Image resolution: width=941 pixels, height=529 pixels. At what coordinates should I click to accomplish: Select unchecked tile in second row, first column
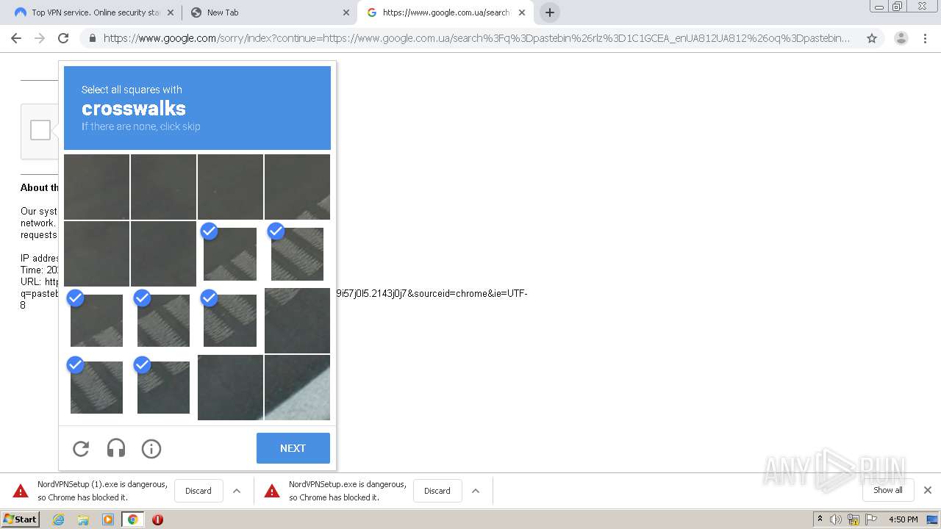[x=96, y=253]
